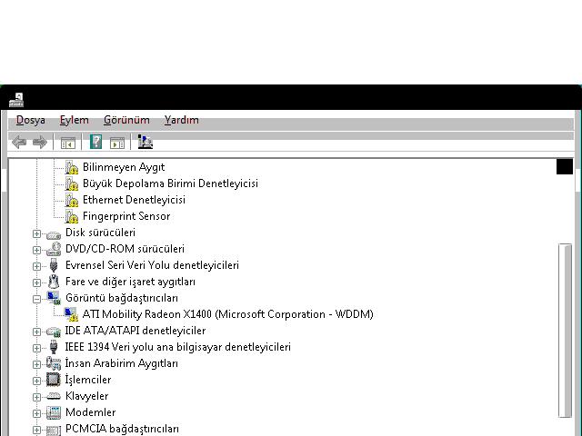Click the Klavyeler keyboard icon
The width and height of the screenshot is (582, 436).
point(54,396)
